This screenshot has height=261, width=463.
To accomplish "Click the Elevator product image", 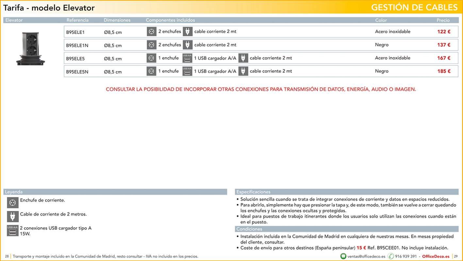I will coord(30,48).
